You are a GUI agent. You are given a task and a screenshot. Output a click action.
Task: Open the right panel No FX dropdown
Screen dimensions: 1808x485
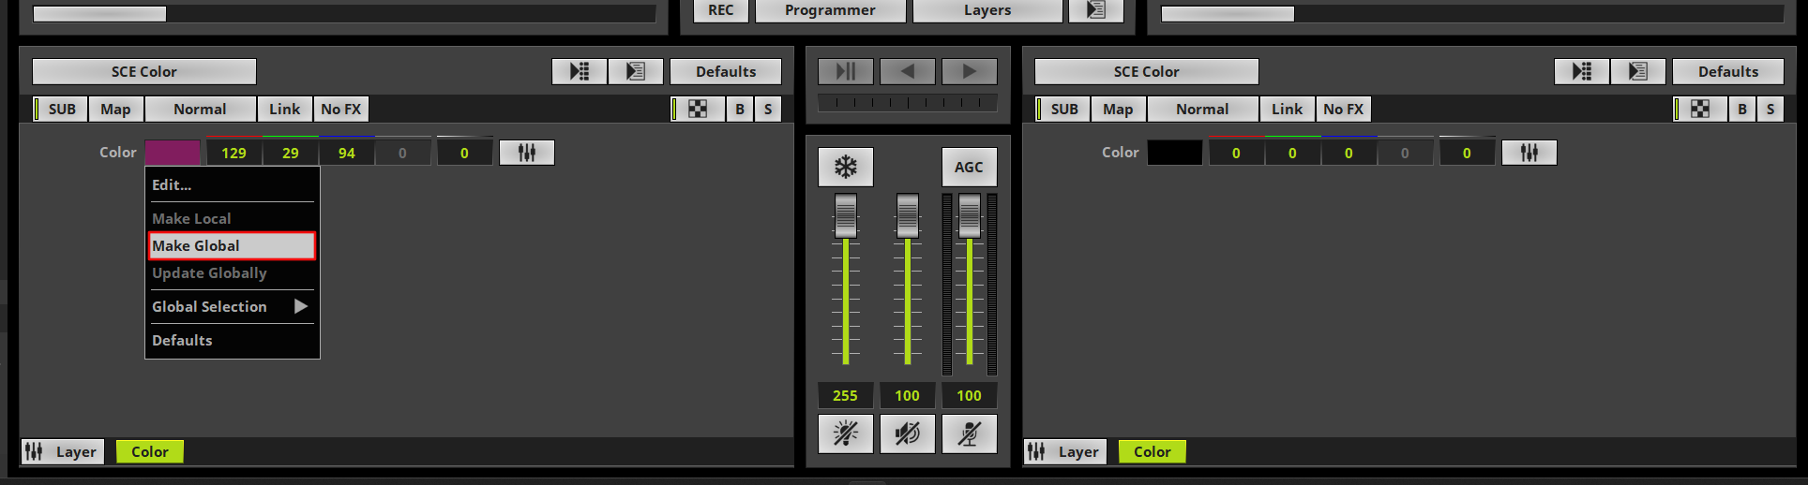click(1344, 110)
